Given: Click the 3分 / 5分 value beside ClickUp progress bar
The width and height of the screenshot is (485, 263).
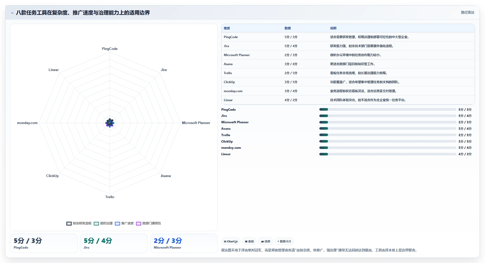Looking at the screenshot, I should coord(465,141).
